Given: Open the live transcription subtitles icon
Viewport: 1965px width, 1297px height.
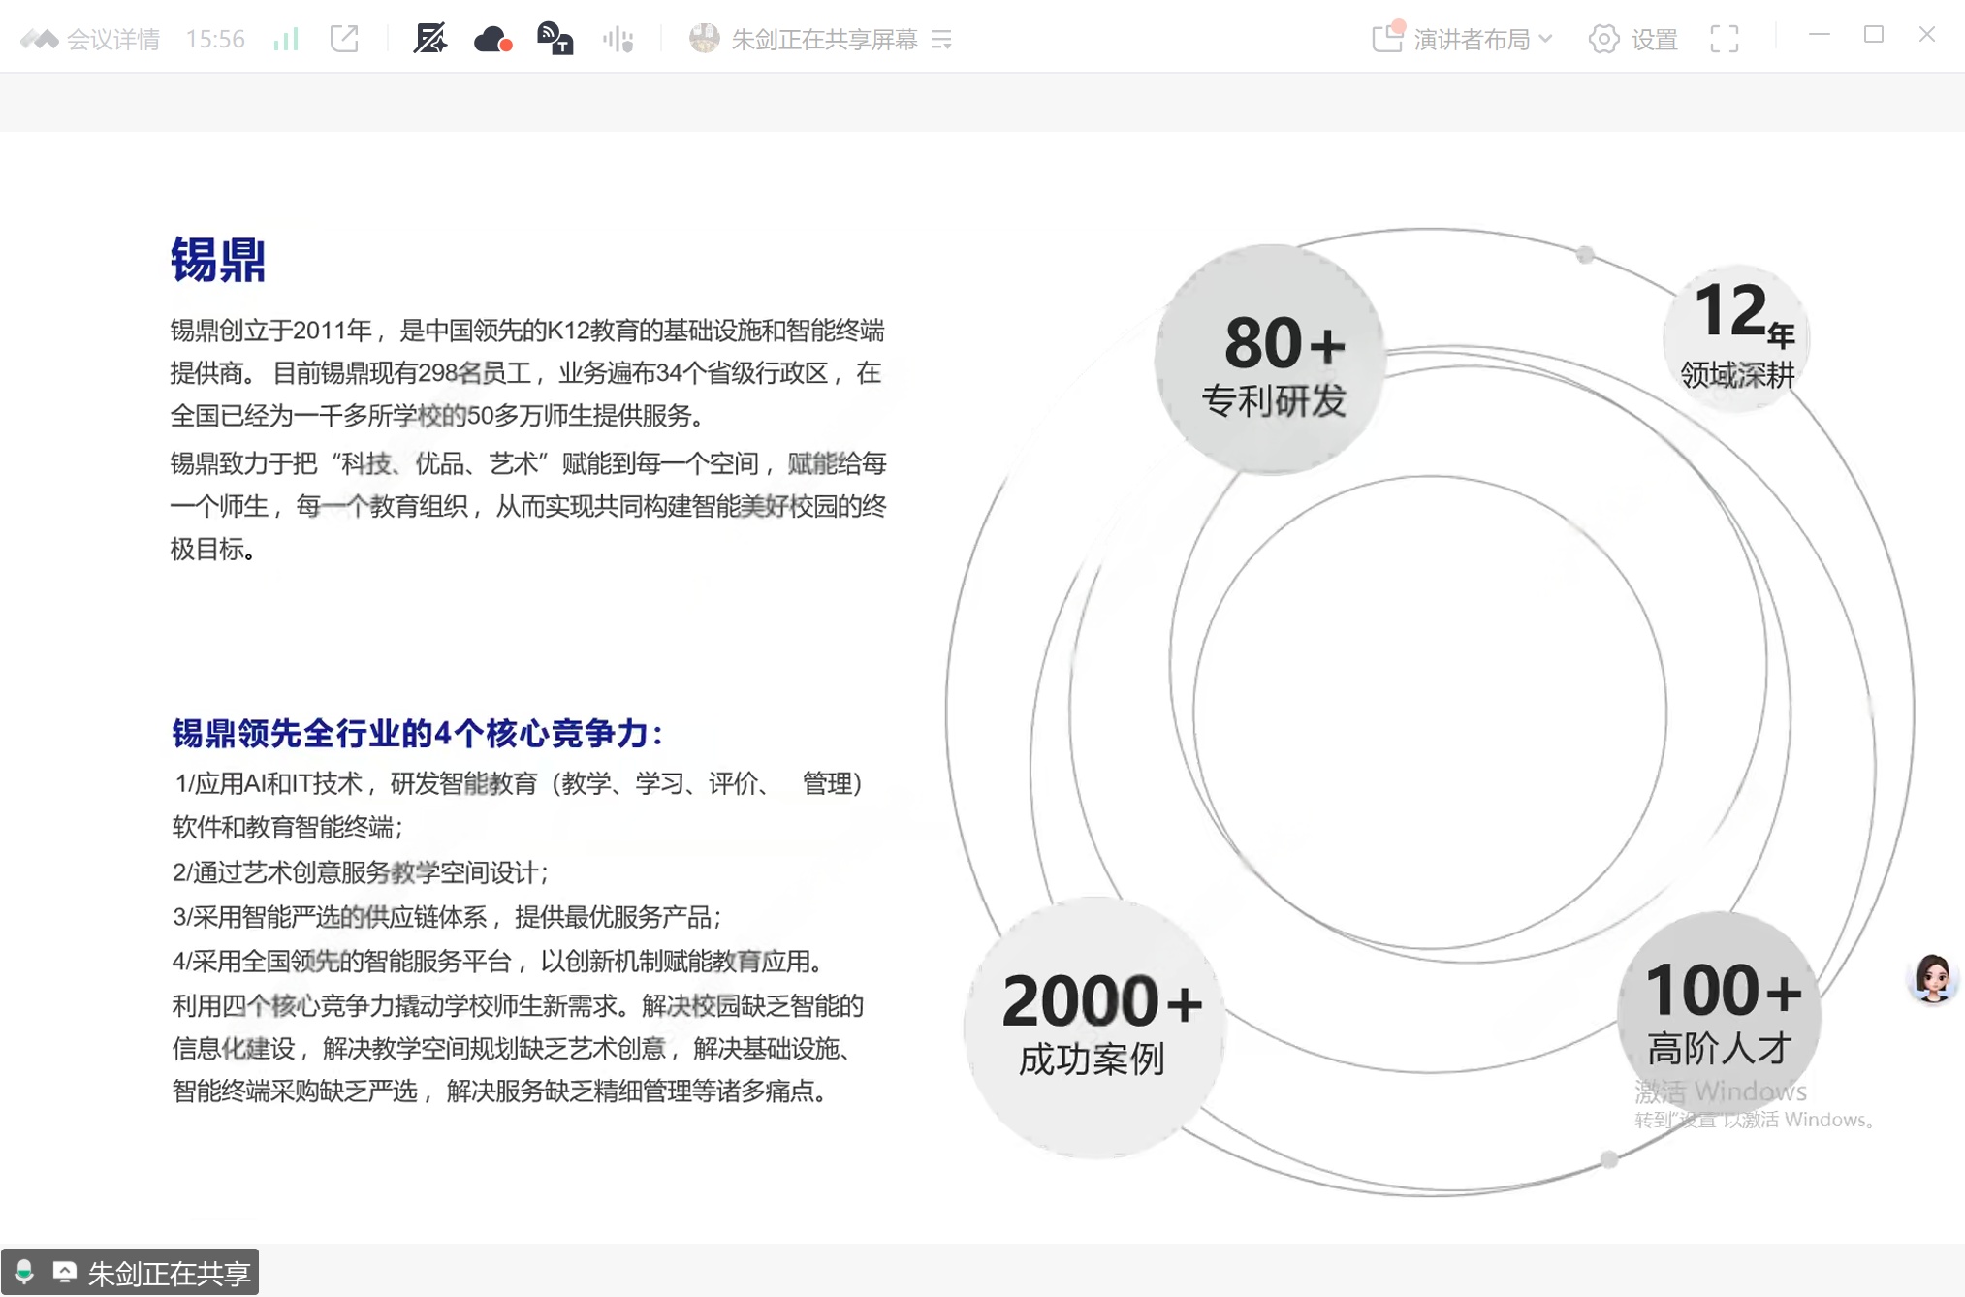Looking at the screenshot, I should click(x=555, y=39).
